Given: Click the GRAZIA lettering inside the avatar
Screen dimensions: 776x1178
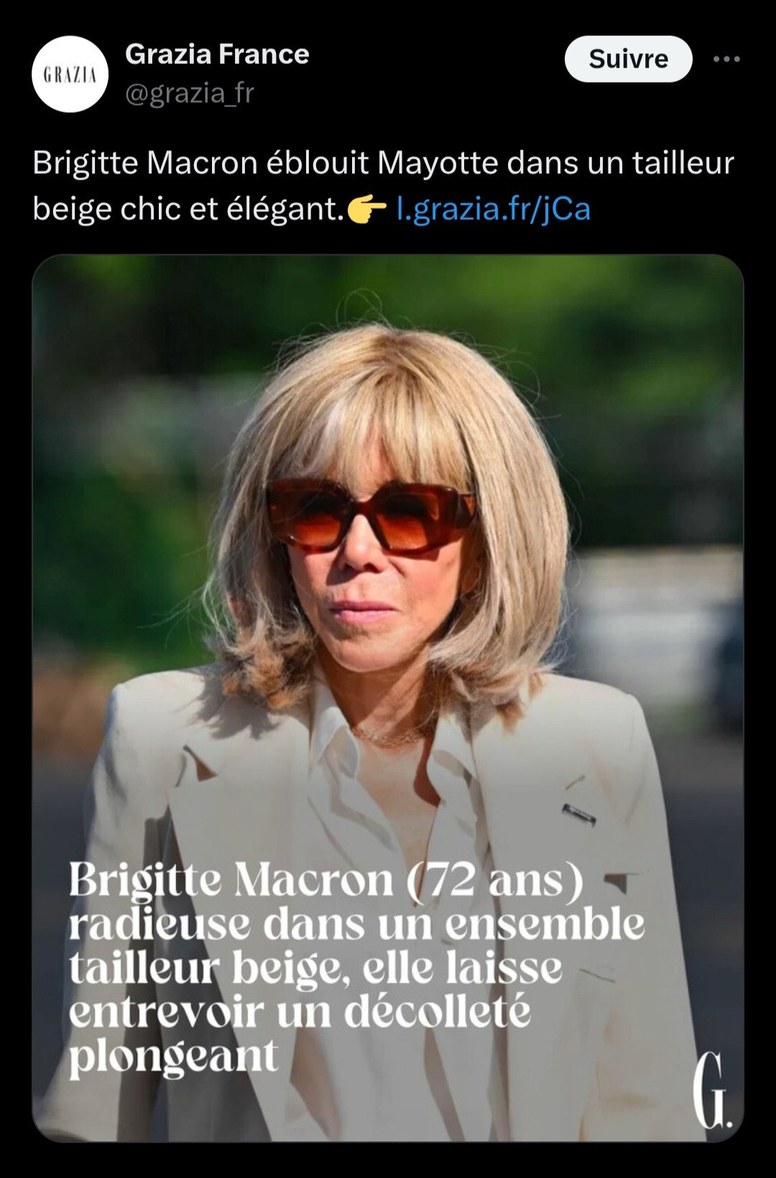Looking at the screenshot, I should pyautogui.click(x=70, y=74).
